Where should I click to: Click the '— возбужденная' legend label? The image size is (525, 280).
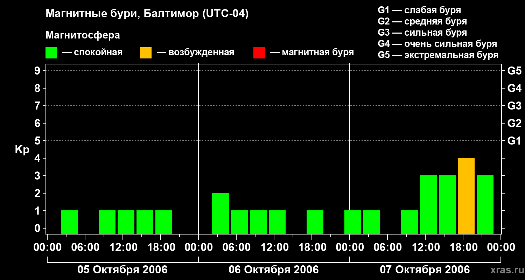coord(195,52)
